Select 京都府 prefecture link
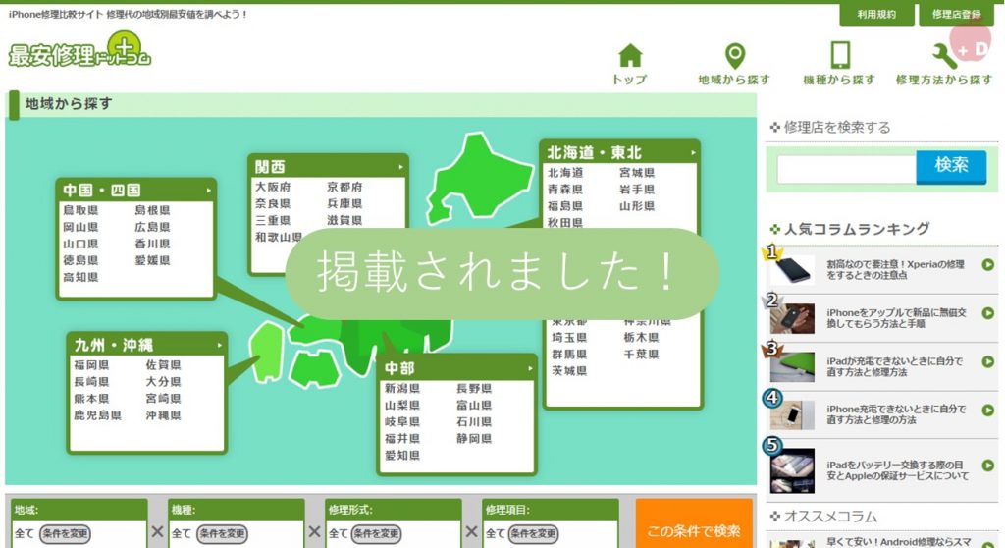The height and width of the screenshot is (548, 1005). click(344, 187)
